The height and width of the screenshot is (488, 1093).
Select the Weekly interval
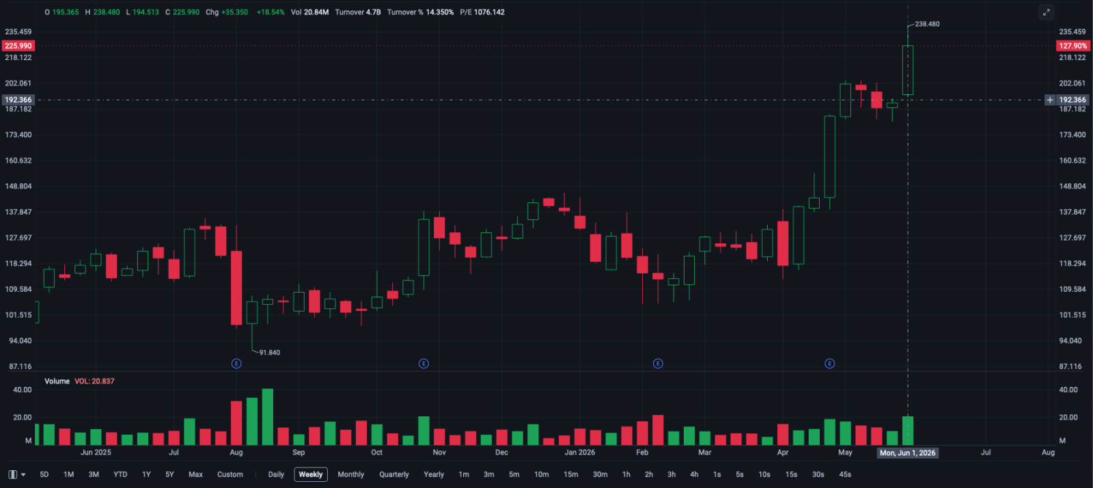[311, 474]
